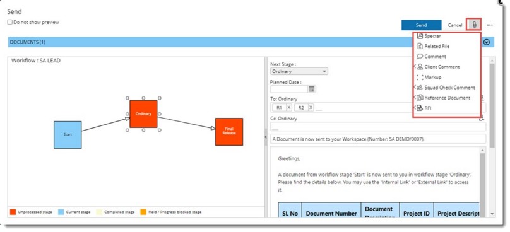510x232 pixels.
Task: Click the Greetings, line in email body
Action: click(x=289, y=159)
